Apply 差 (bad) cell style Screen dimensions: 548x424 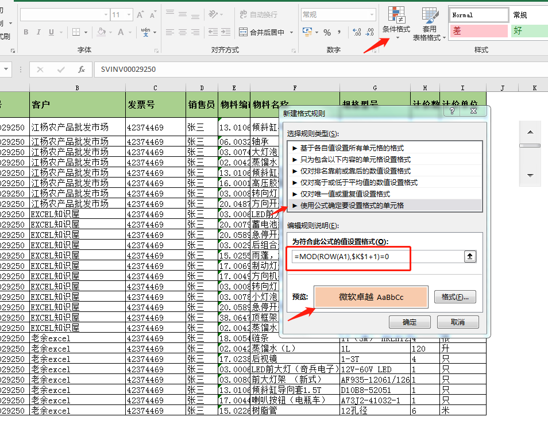[478, 31]
